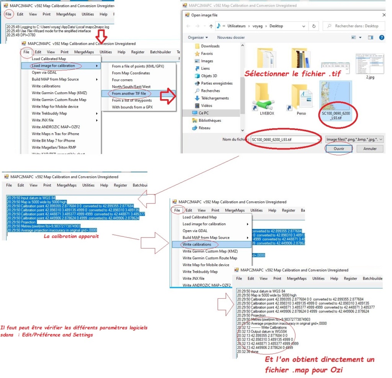Viewport: 392px width, 378px height.
Task: Open Favoris in the navigation tree
Action: pos(207,54)
